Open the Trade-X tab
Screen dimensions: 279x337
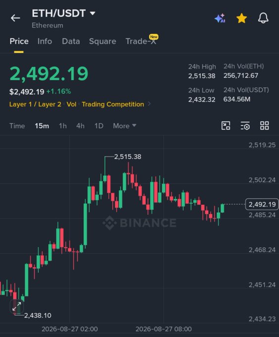coord(140,41)
